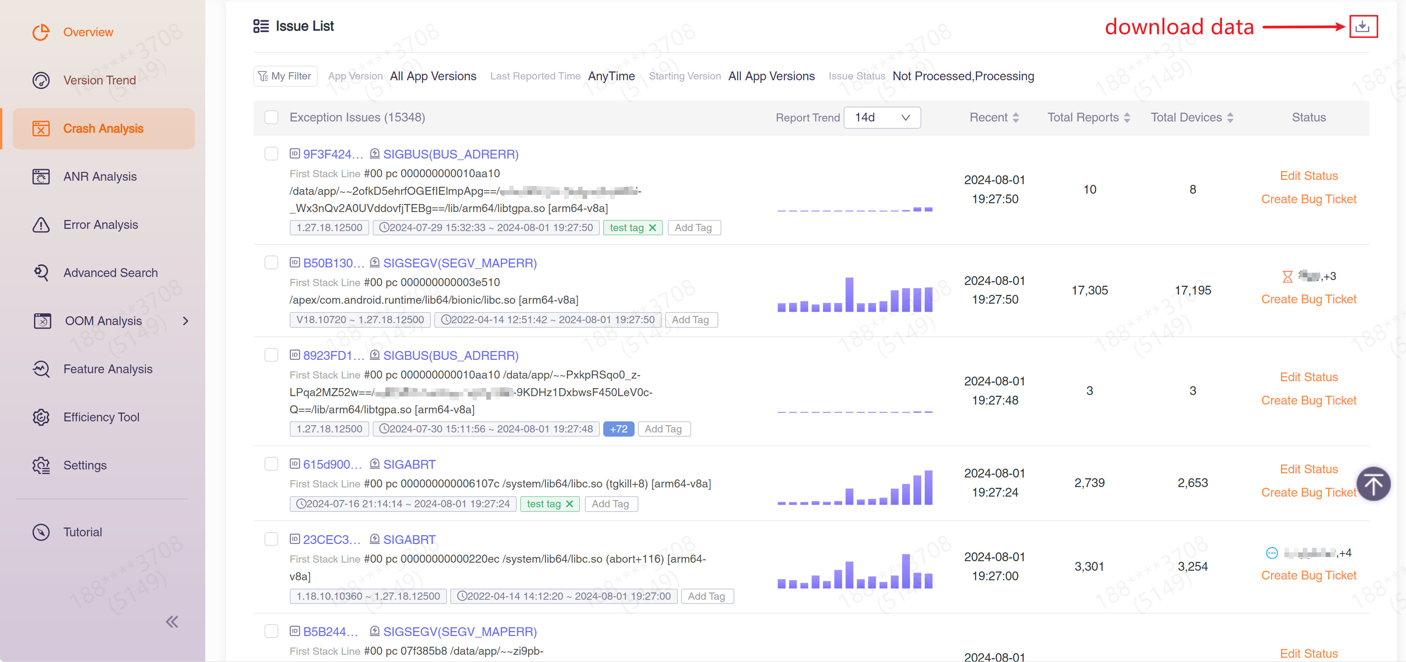Click processing status icon on 23CEC3 row
Viewport: 1406px width, 662px height.
pyautogui.click(x=1272, y=553)
